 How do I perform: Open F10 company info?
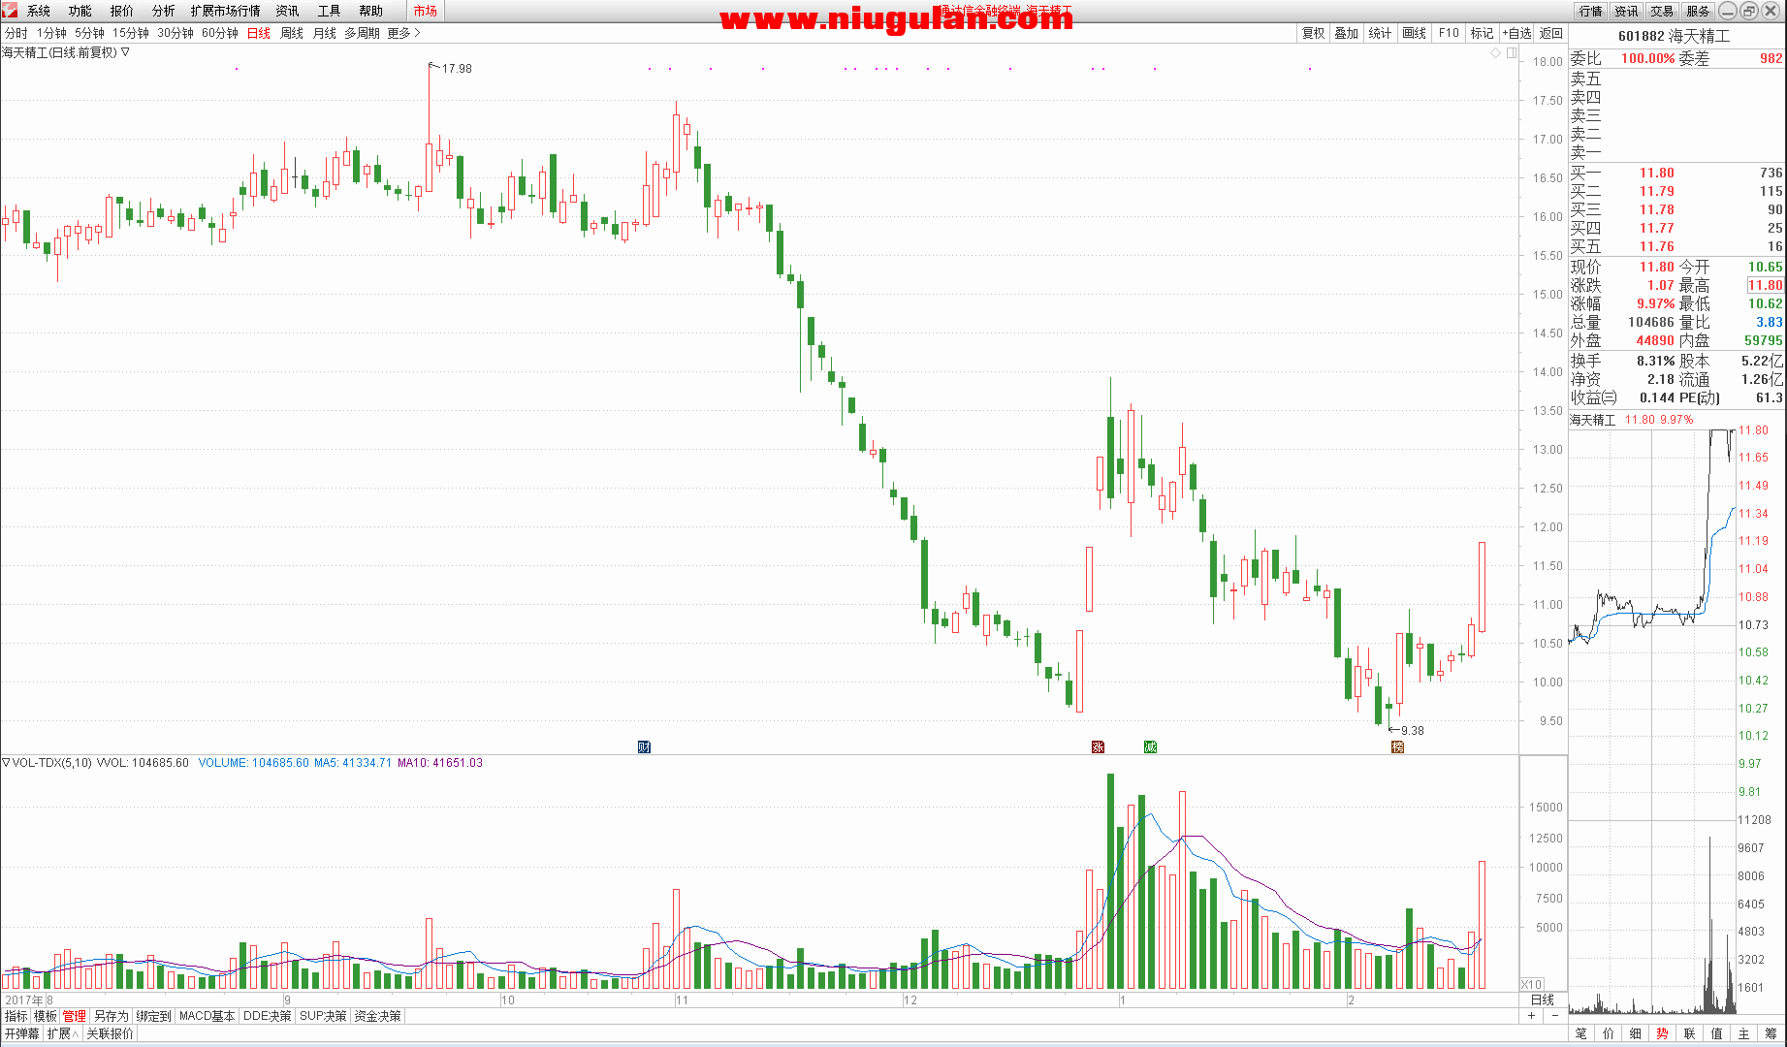tap(1449, 33)
